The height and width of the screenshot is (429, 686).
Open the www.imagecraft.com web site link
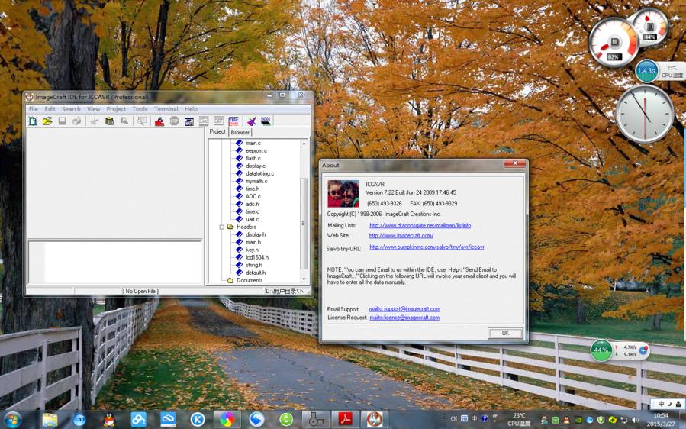[x=401, y=236]
